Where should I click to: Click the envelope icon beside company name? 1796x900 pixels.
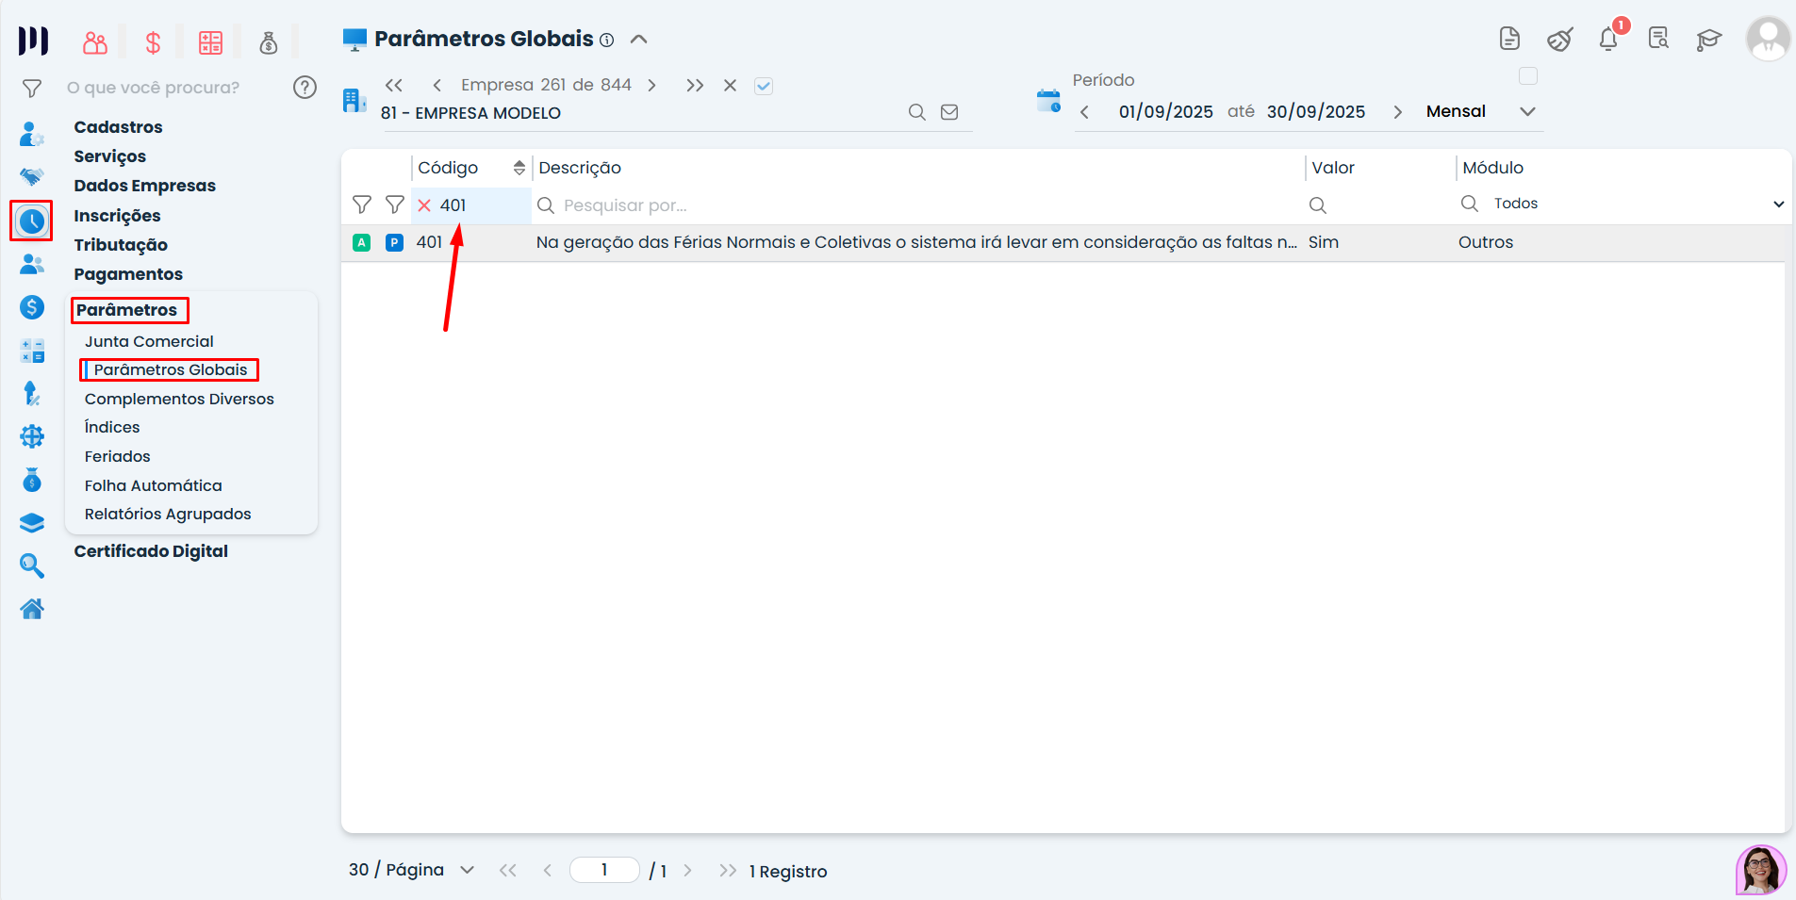coord(949,112)
